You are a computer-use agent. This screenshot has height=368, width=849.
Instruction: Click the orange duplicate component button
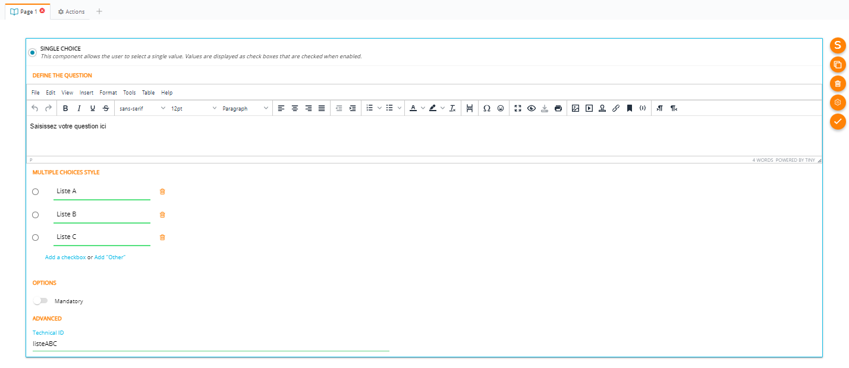click(837, 64)
